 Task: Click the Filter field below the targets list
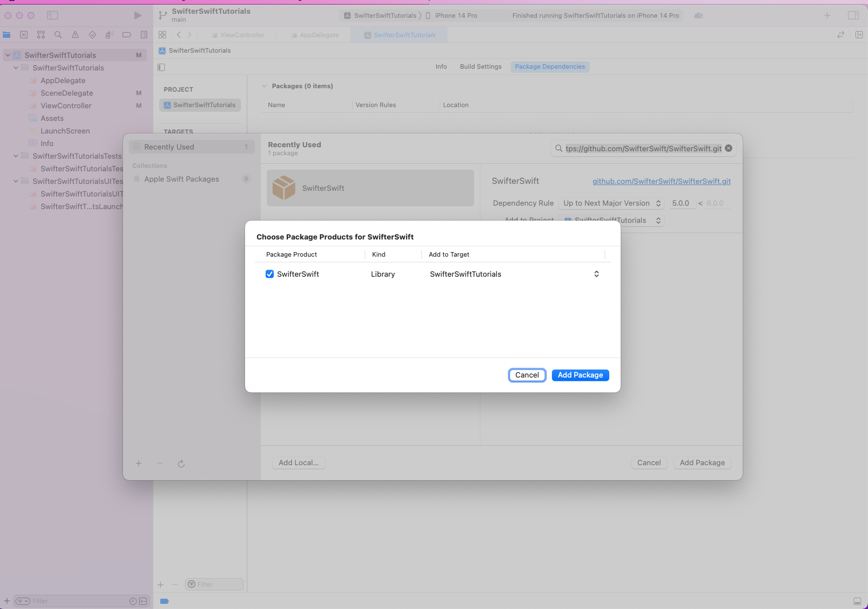coord(215,585)
